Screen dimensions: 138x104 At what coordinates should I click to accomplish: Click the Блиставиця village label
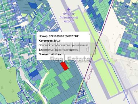click(11, 40)
